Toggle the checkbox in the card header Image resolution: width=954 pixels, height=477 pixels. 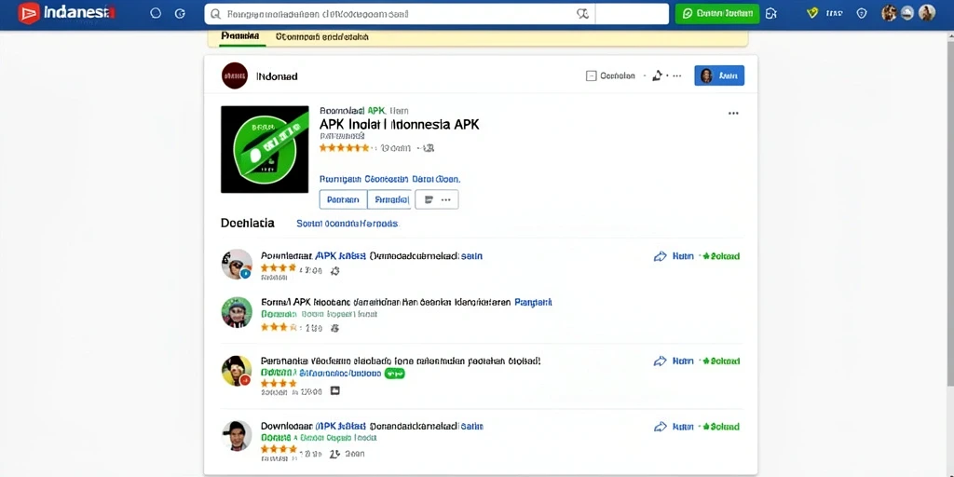tap(590, 76)
